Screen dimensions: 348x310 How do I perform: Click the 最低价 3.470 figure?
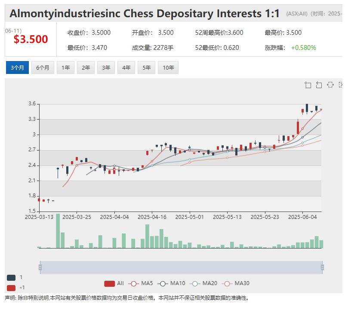(99, 48)
